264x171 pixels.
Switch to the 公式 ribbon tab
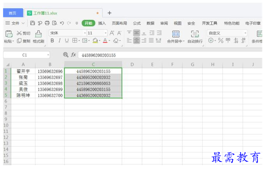[x=137, y=23]
